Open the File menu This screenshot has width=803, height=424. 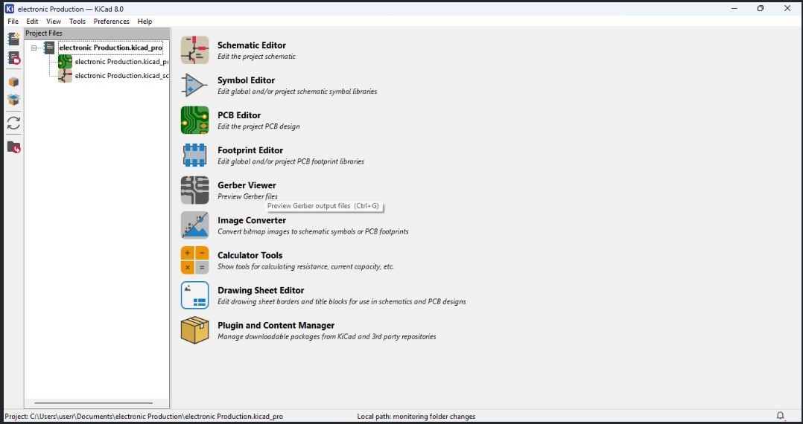(13, 22)
